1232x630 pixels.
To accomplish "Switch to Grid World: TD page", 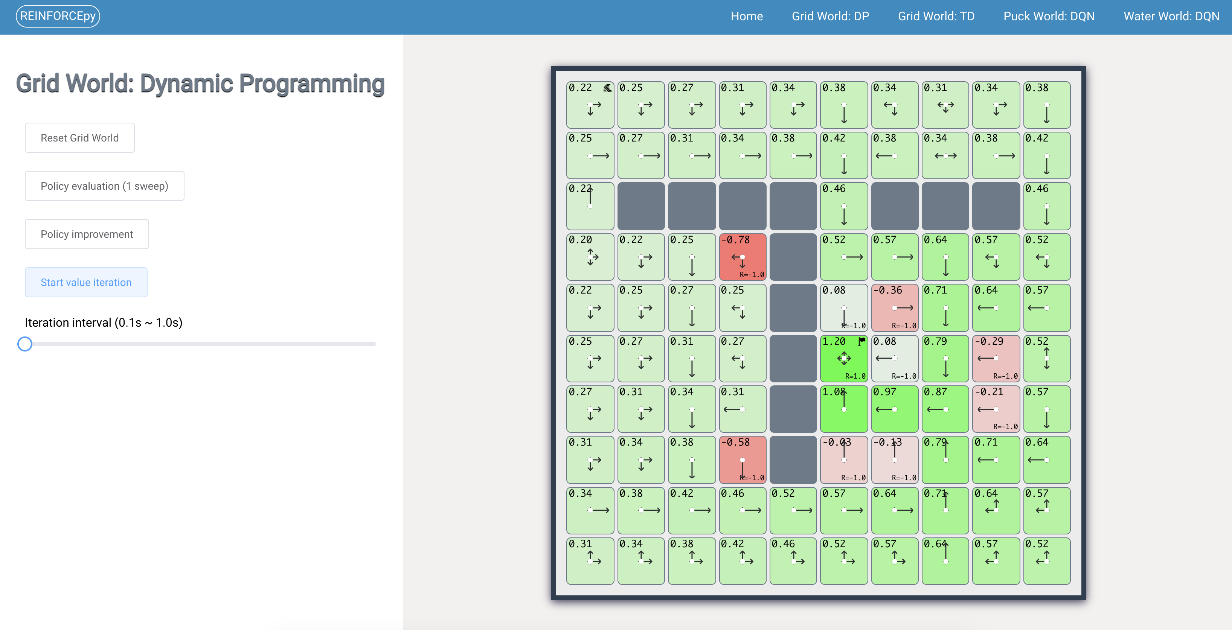I will coord(935,16).
